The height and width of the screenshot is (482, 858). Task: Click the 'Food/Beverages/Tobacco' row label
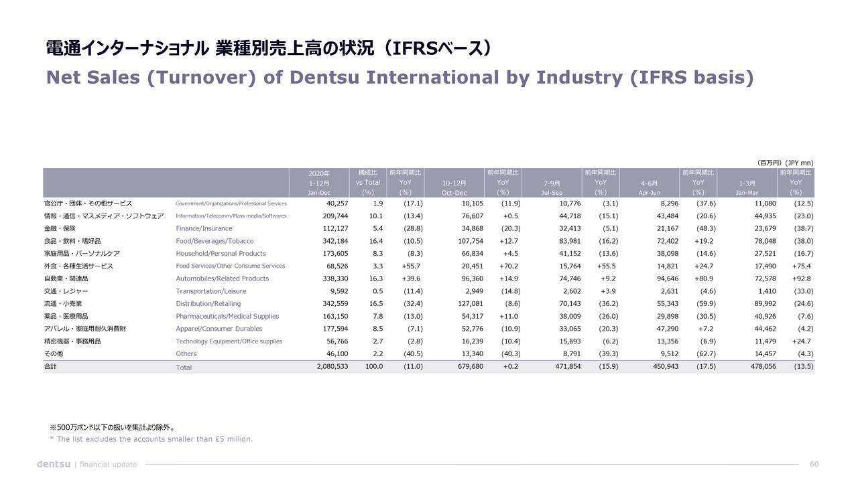(x=214, y=241)
